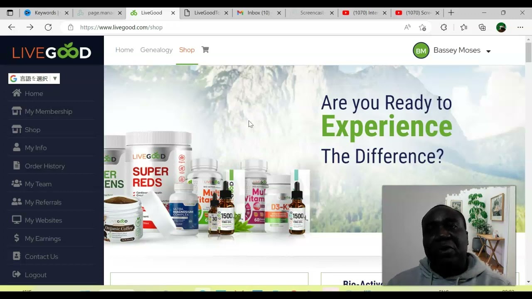Screen dimensions: 532x299
Task: Click the Shop top navigation link
Action: tap(187, 50)
